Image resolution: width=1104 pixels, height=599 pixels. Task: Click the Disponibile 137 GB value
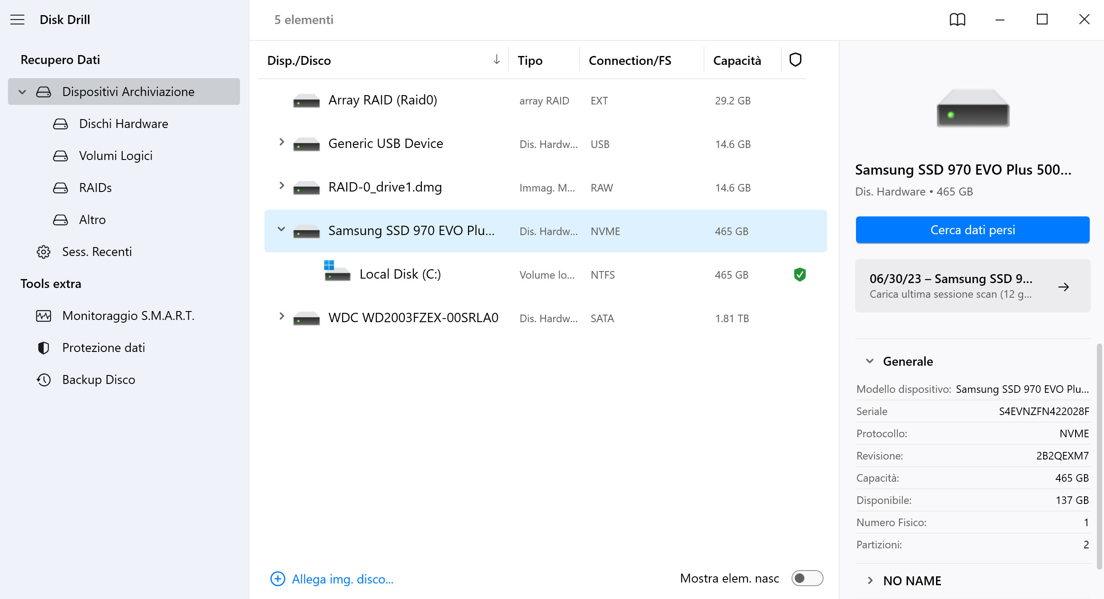1072,500
